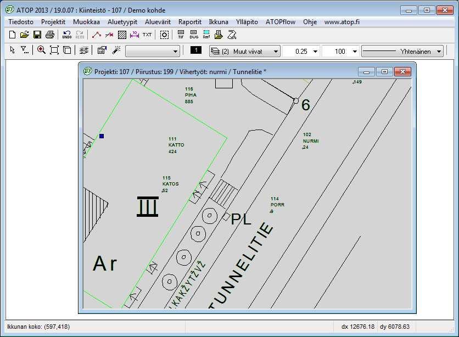Screen dimensions: 459x337
Task: Click the 116 PIHA 885 area label
Action: coord(191,95)
